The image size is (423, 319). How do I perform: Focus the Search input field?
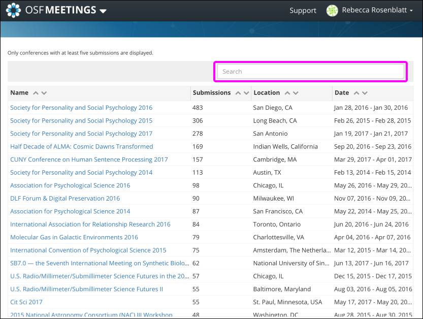[310, 72]
